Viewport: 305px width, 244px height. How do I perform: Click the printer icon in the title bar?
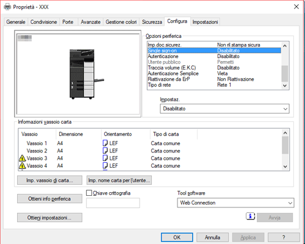pos(7,7)
